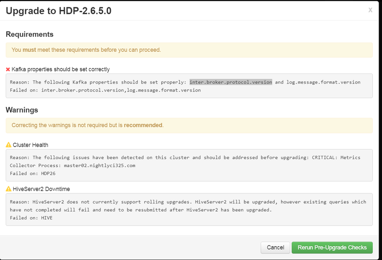Click the 'Failed on: HIVE' line

(x=31, y=217)
